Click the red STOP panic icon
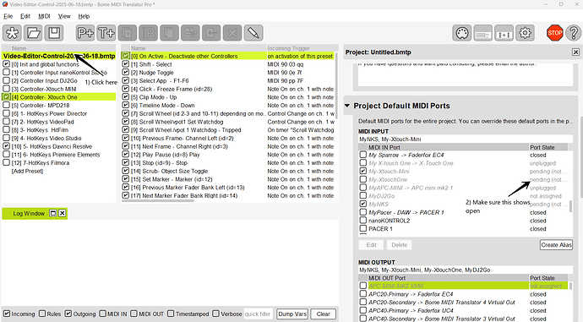 point(555,33)
